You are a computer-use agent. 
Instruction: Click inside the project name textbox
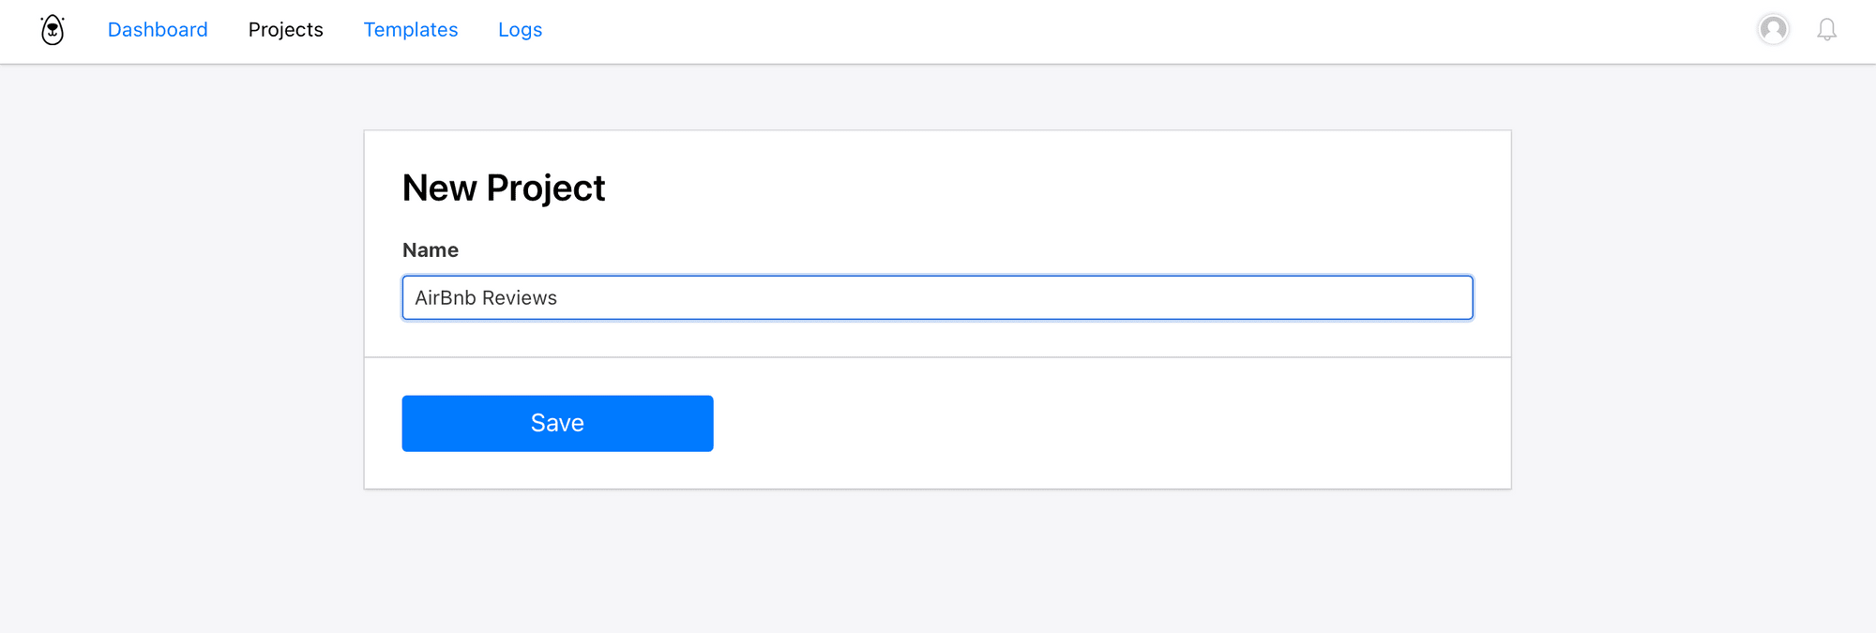pyautogui.click(x=937, y=297)
